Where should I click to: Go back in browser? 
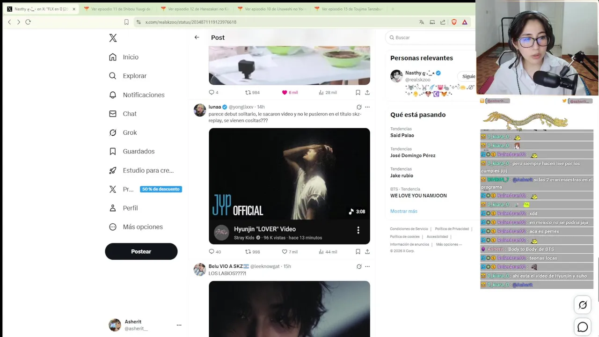click(9, 22)
